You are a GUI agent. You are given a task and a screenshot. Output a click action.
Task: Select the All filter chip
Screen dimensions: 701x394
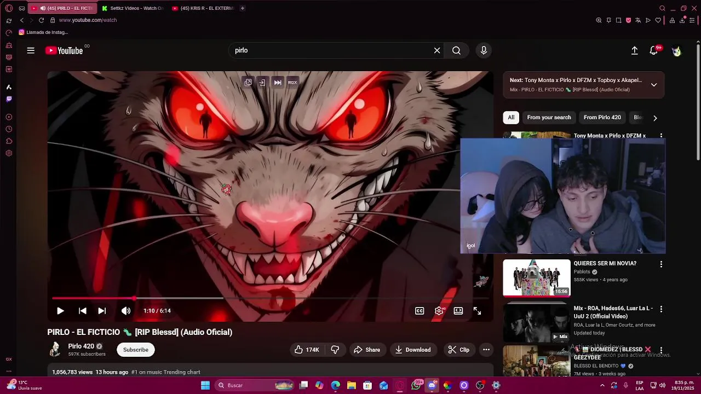[511, 118]
